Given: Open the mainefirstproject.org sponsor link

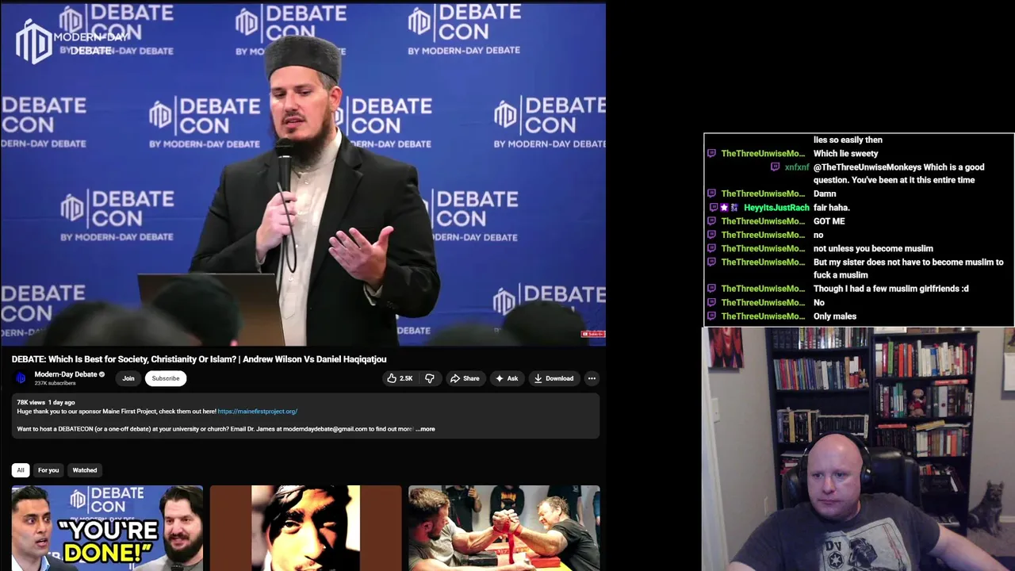Looking at the screenshot, I should pyautogui.click(x=258, y=412).
